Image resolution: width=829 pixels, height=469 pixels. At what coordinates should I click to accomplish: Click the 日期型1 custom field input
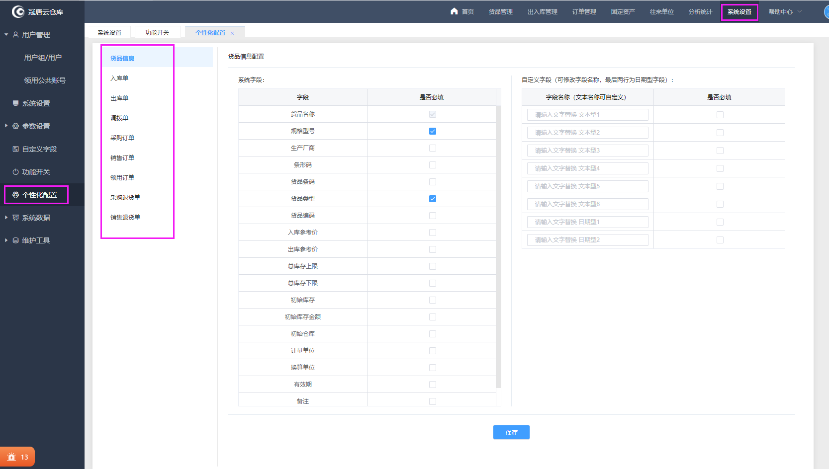pos(587,222)
